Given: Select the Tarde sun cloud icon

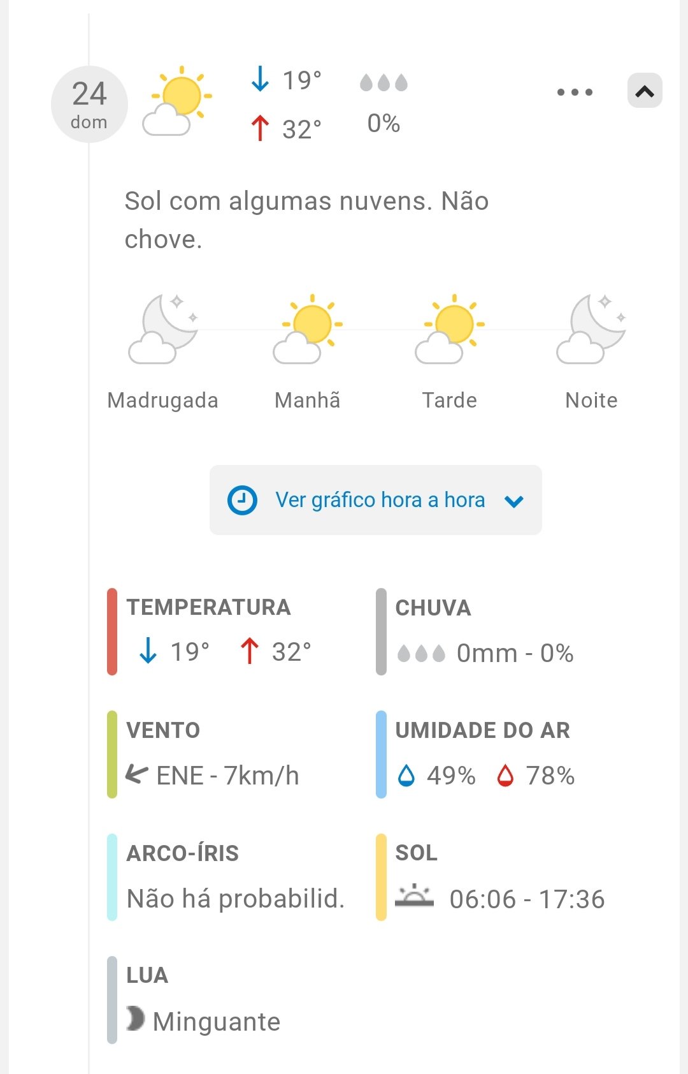Looking at the screenshot, I should click(450, 329).
